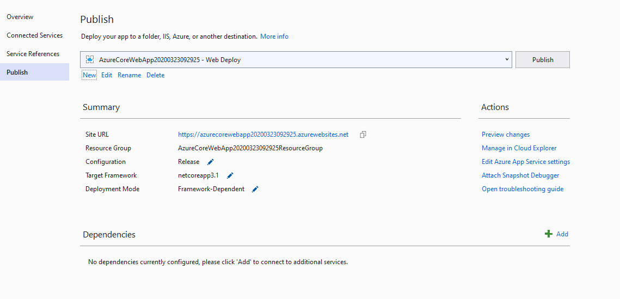
Task: Click the Publish button
Action: [543, 60]
